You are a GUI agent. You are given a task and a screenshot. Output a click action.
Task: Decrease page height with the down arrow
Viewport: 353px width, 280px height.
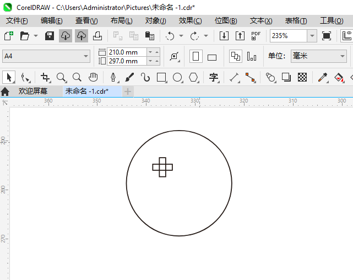[150, 61]
